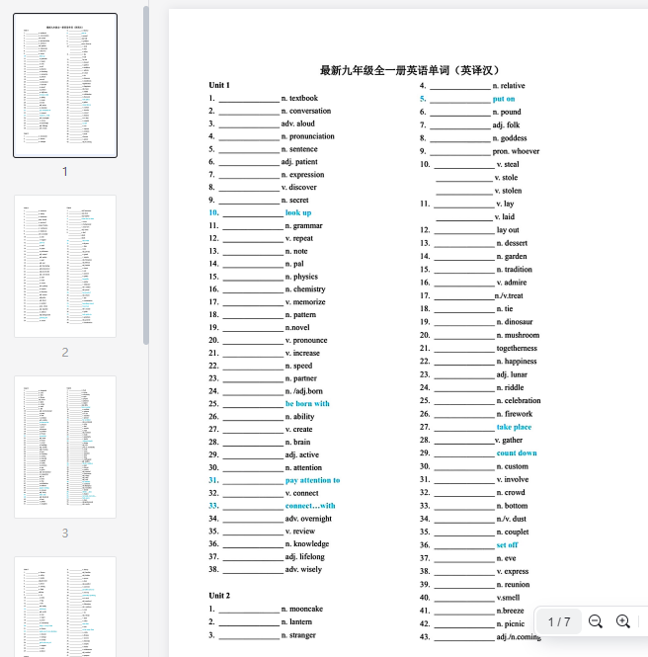Jump to the page 3 thumbnail

[65, 447]
